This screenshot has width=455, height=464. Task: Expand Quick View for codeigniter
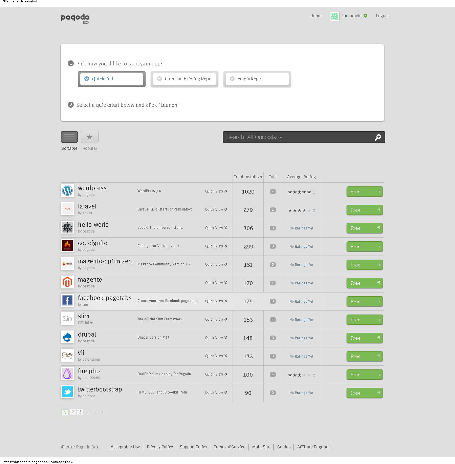[216, 246]
